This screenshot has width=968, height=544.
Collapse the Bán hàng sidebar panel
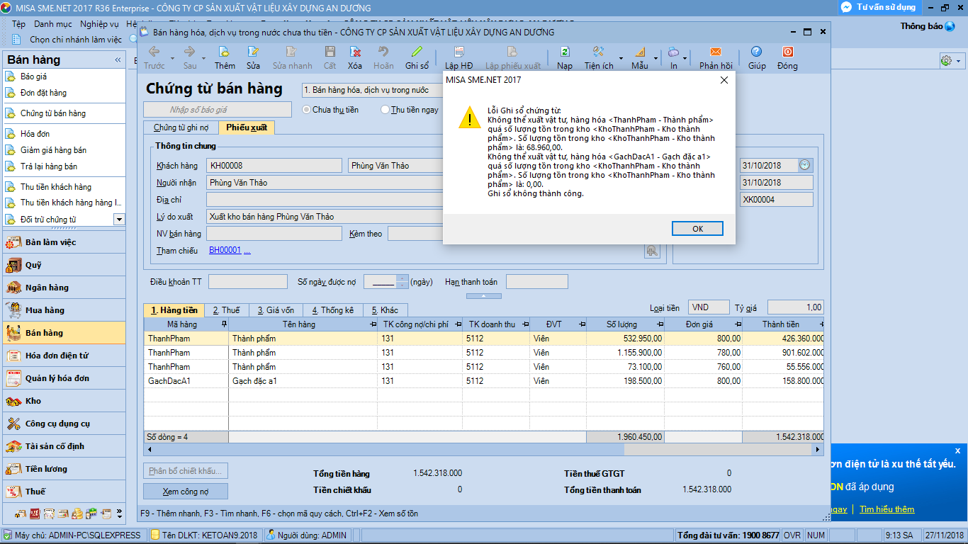click(118, 60)
